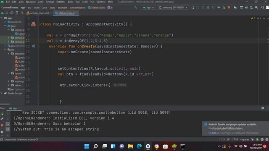Viewport: 269px width, 151px height.
Task: Click the Select Opened File target icon
Action: click(x=12, y=13)
